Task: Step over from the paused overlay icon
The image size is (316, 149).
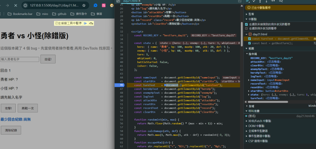Action: click(x=91, y=23)
